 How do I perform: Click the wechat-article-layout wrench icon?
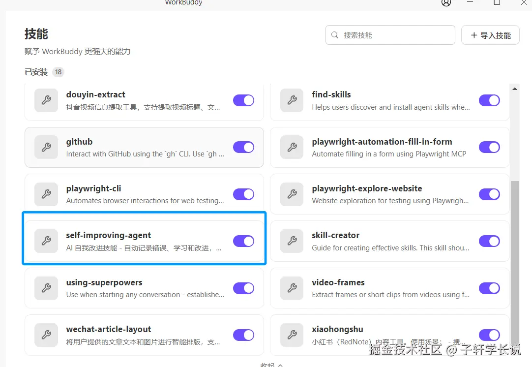pyautogui.click(x=46, y=335)
